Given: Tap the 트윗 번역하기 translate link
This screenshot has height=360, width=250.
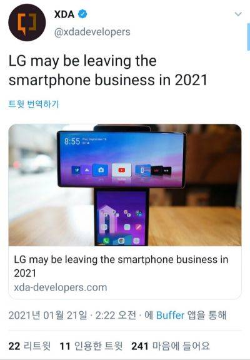Looking at the screenshot, I should pos(34,104).
